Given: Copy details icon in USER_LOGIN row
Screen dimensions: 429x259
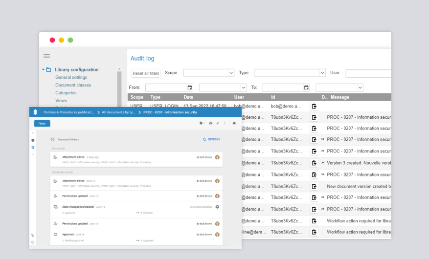Looking at the screenshot, I should 314,106.
